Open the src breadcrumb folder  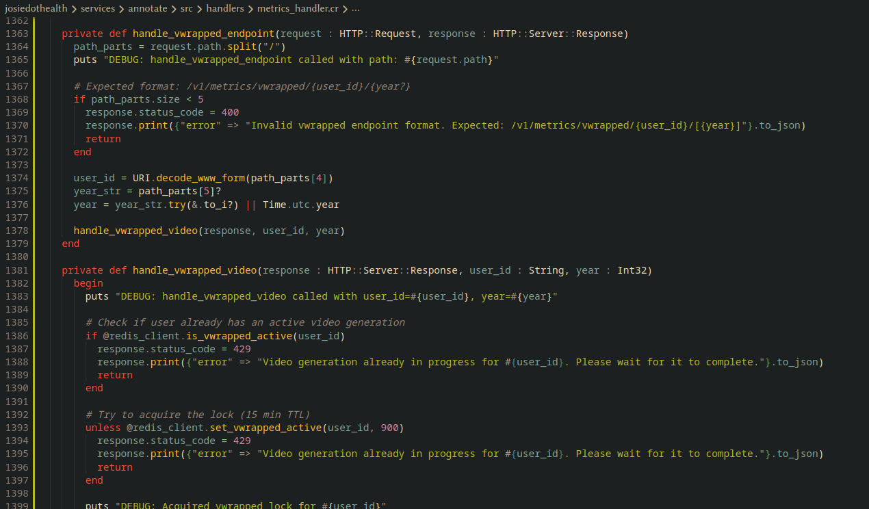(x=187, y=9)
